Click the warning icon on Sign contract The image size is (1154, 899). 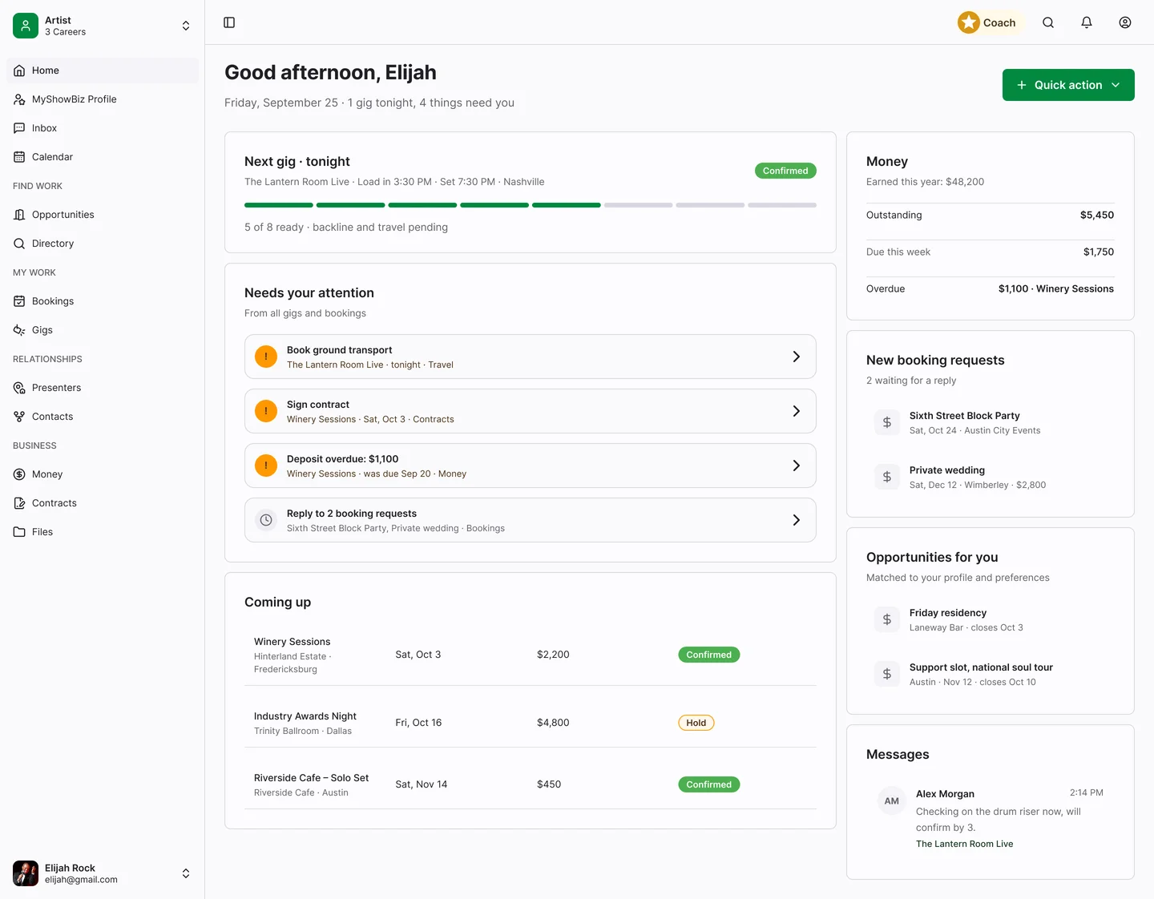coord(266,411)
